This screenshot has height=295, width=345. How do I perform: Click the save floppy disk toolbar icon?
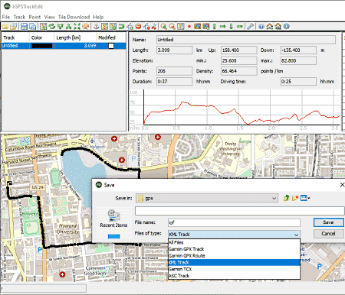pos(24,27)
